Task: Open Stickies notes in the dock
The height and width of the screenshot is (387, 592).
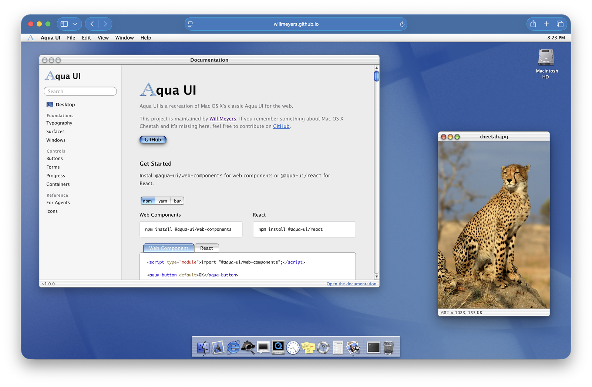Action: click(308, 347)
